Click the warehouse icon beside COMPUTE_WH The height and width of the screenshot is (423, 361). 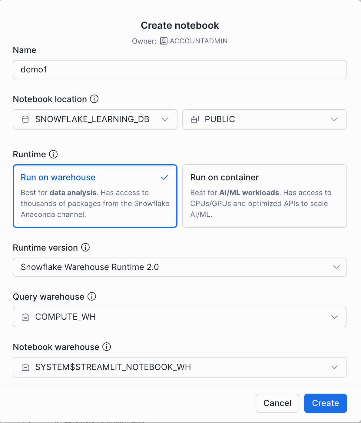tap(26, 317)
